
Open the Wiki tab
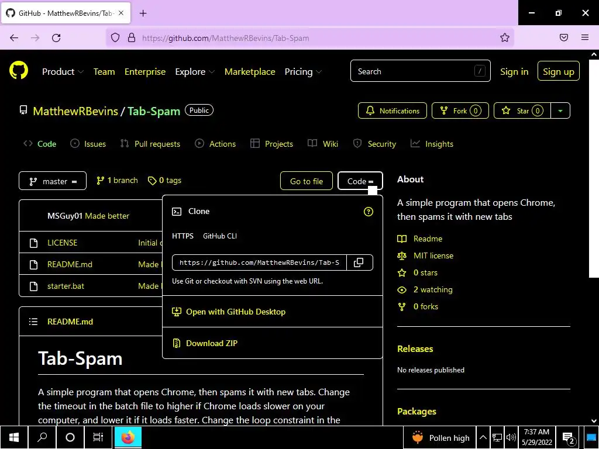[x=323, y=144]
